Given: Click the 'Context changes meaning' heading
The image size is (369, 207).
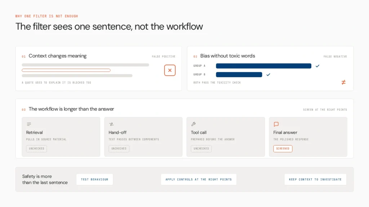Looking at the screenshot, I should pyautogui.click(x=58, y=56).
